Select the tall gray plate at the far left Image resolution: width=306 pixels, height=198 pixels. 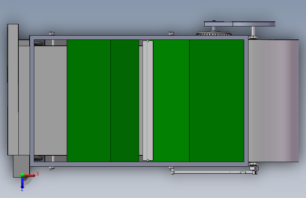click(x=13, y=89)
